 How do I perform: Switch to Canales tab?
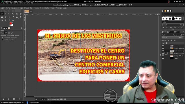170,32
